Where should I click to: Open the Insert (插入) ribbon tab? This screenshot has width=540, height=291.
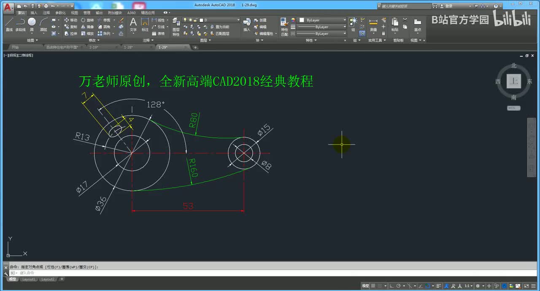pyautogui.click(x=34, y=13)
